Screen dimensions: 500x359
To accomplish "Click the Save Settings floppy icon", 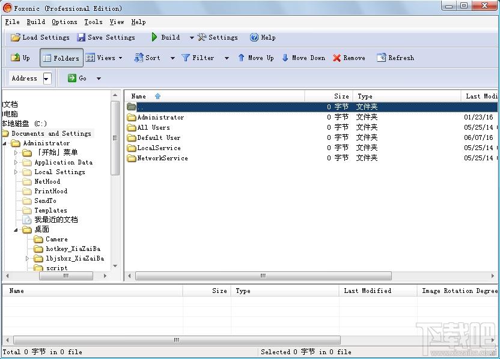I will [81, 38].
